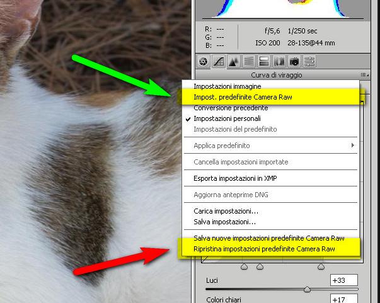Image resolution: width=380 pixels, height=303 pixels.
Task: Select the Camera Calibration camera icon
Action: 294,61
